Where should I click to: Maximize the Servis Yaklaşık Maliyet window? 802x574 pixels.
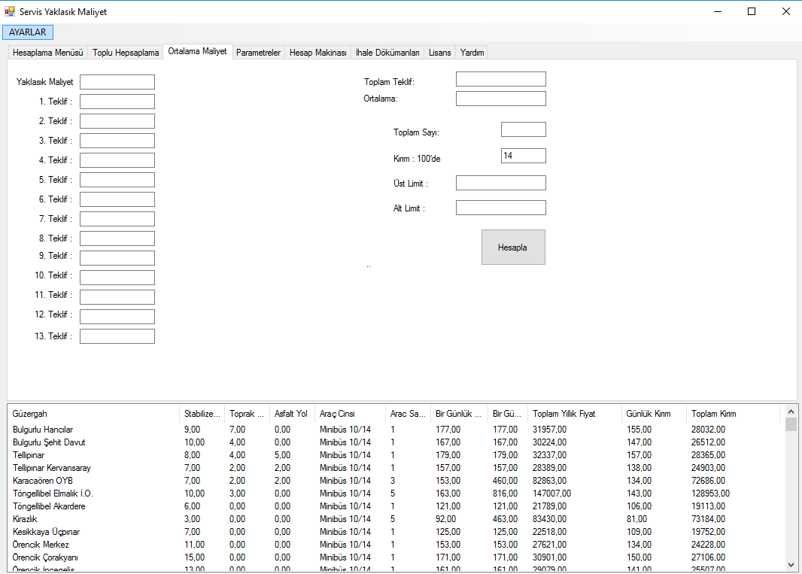[x=752, y=11]
